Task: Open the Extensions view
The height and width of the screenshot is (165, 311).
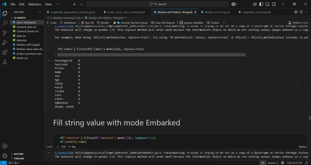Action: pos(5,52)
